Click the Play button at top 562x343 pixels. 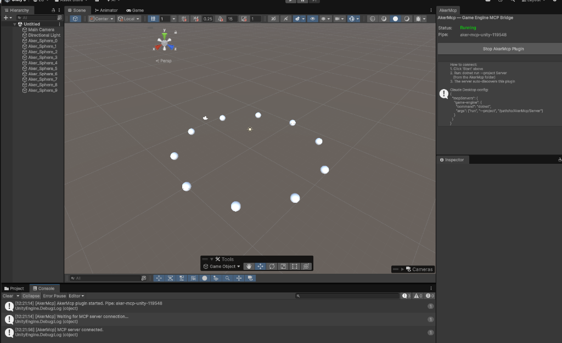point(290,1)
